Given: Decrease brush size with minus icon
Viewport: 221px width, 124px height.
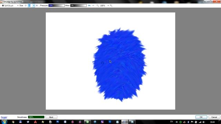Looking at the screenshot, I should [x=26, y=6].
